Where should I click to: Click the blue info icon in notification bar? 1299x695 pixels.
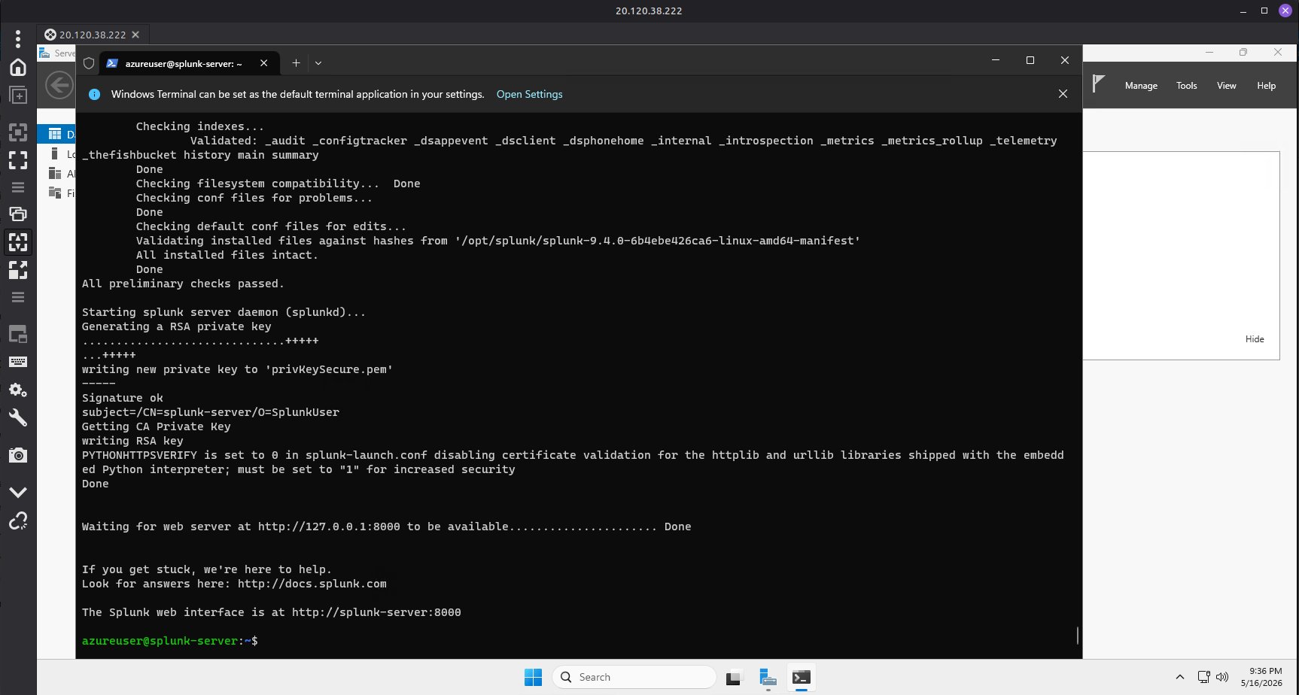(94, 94)
